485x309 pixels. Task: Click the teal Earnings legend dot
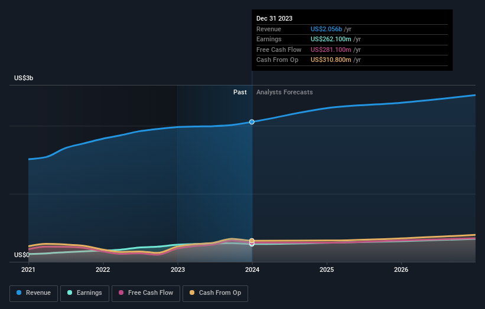coord(70,292)
